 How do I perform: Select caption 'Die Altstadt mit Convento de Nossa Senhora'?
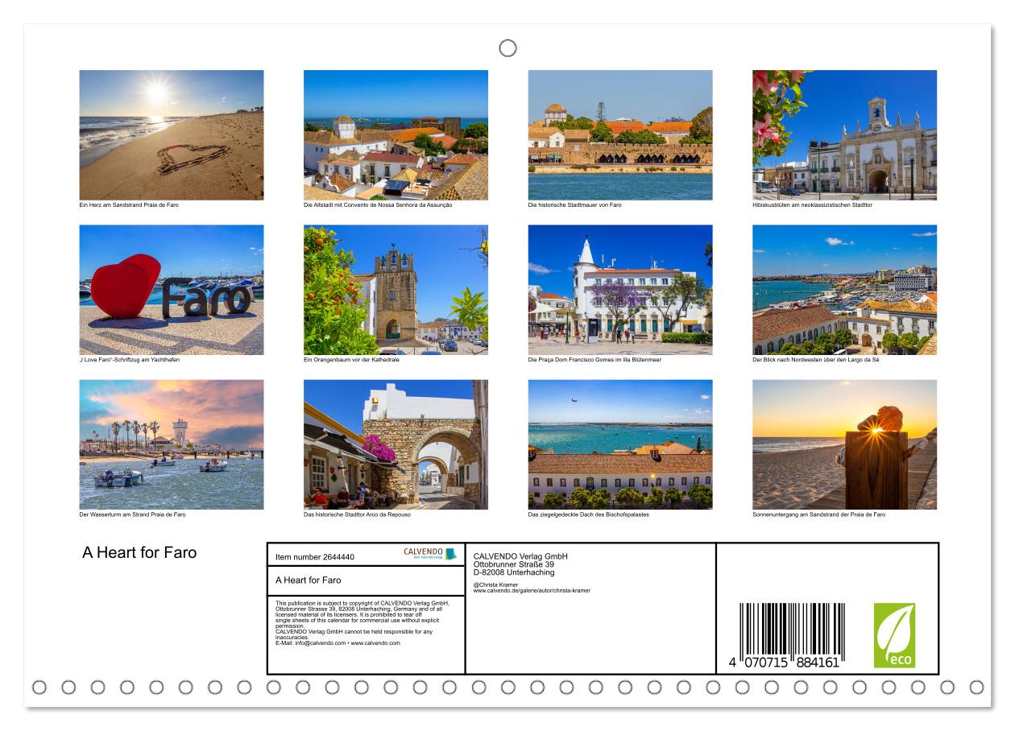tap(378, 205)
